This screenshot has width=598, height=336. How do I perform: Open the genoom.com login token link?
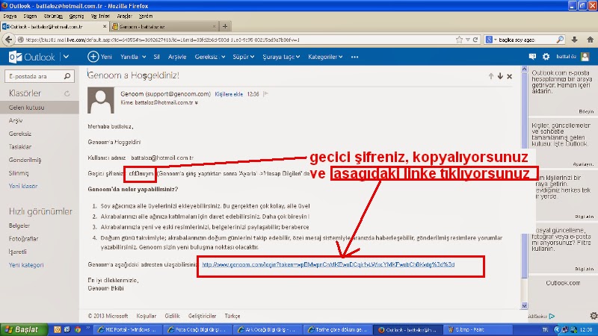coord(328,264)
